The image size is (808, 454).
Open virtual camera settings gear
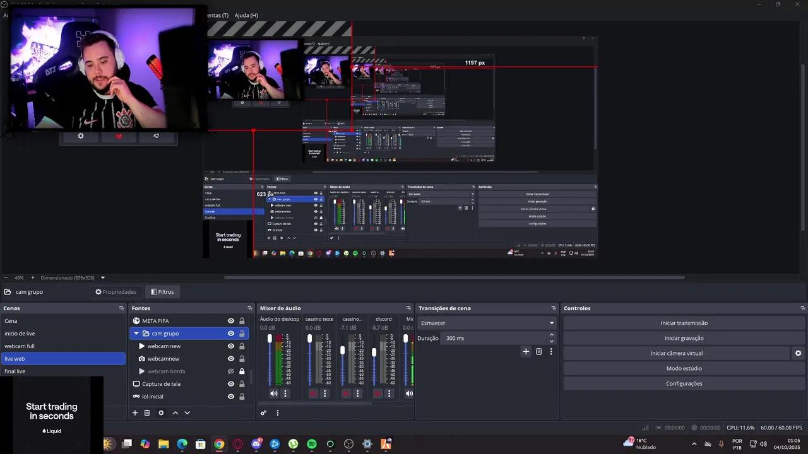798,354
